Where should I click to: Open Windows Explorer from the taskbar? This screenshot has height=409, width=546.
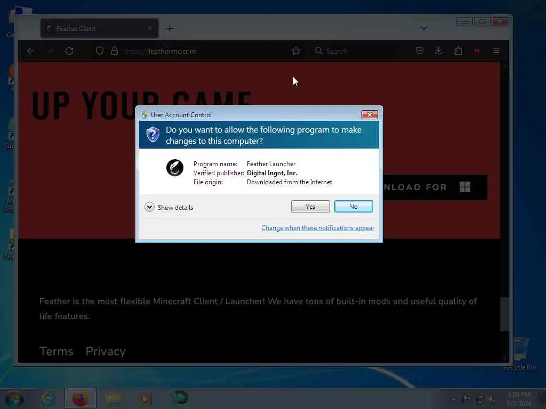click(114, 398)
